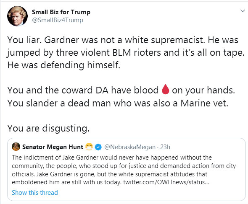Viewport: 248px width, 204px height.
Task: Click the red blood drop emoji
Action: tap(166, 89)
